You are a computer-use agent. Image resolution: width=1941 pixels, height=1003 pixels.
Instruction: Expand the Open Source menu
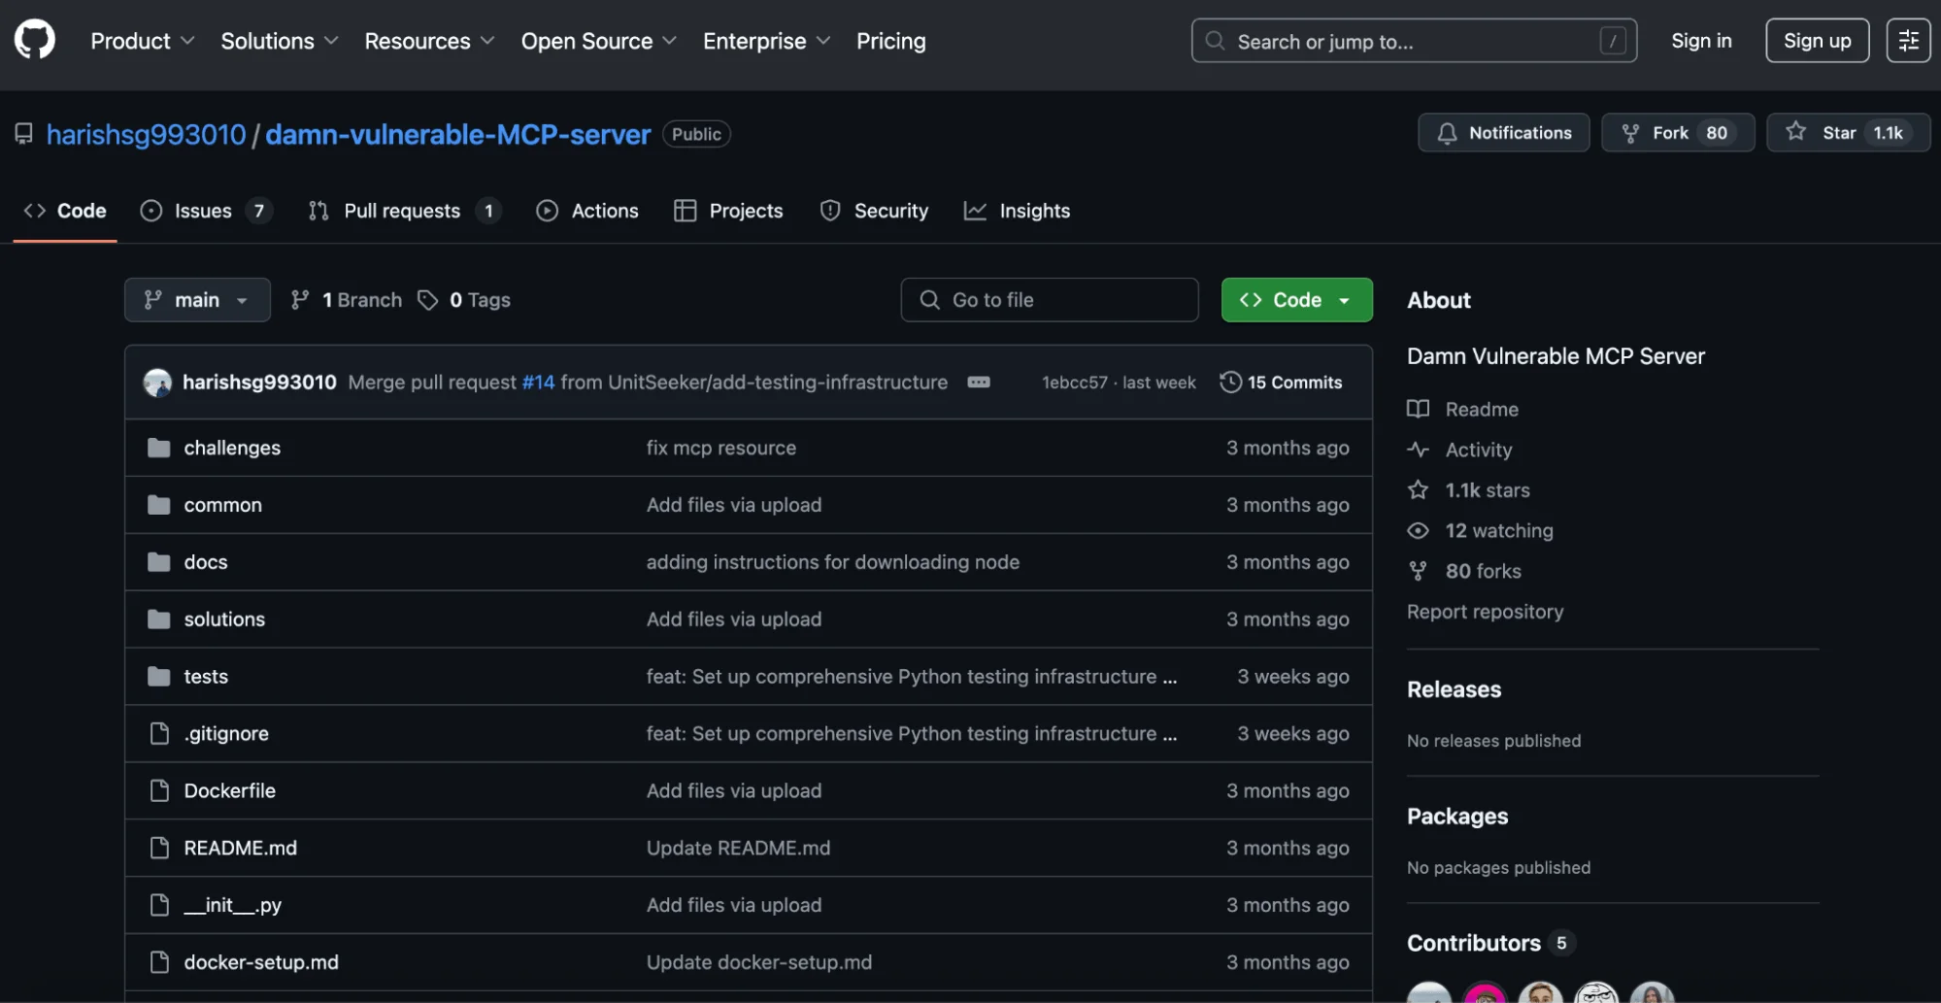(x=598, y=41)
